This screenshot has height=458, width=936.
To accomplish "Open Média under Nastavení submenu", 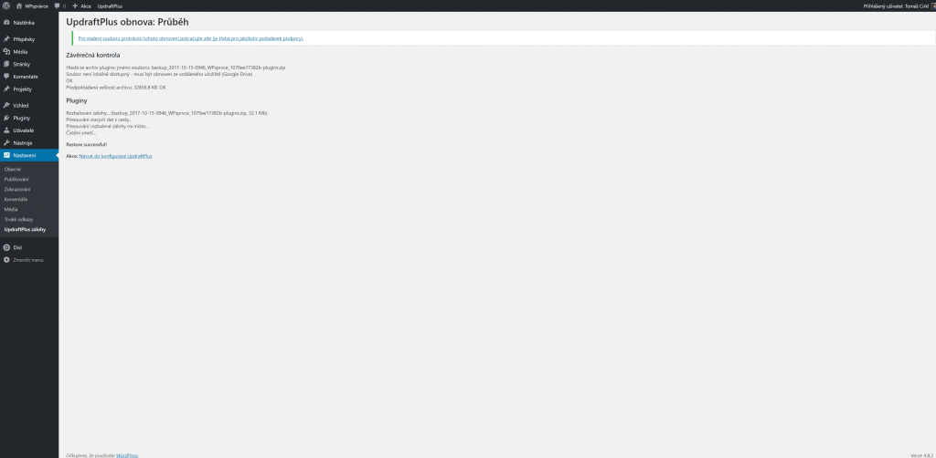I will (11, 210).
